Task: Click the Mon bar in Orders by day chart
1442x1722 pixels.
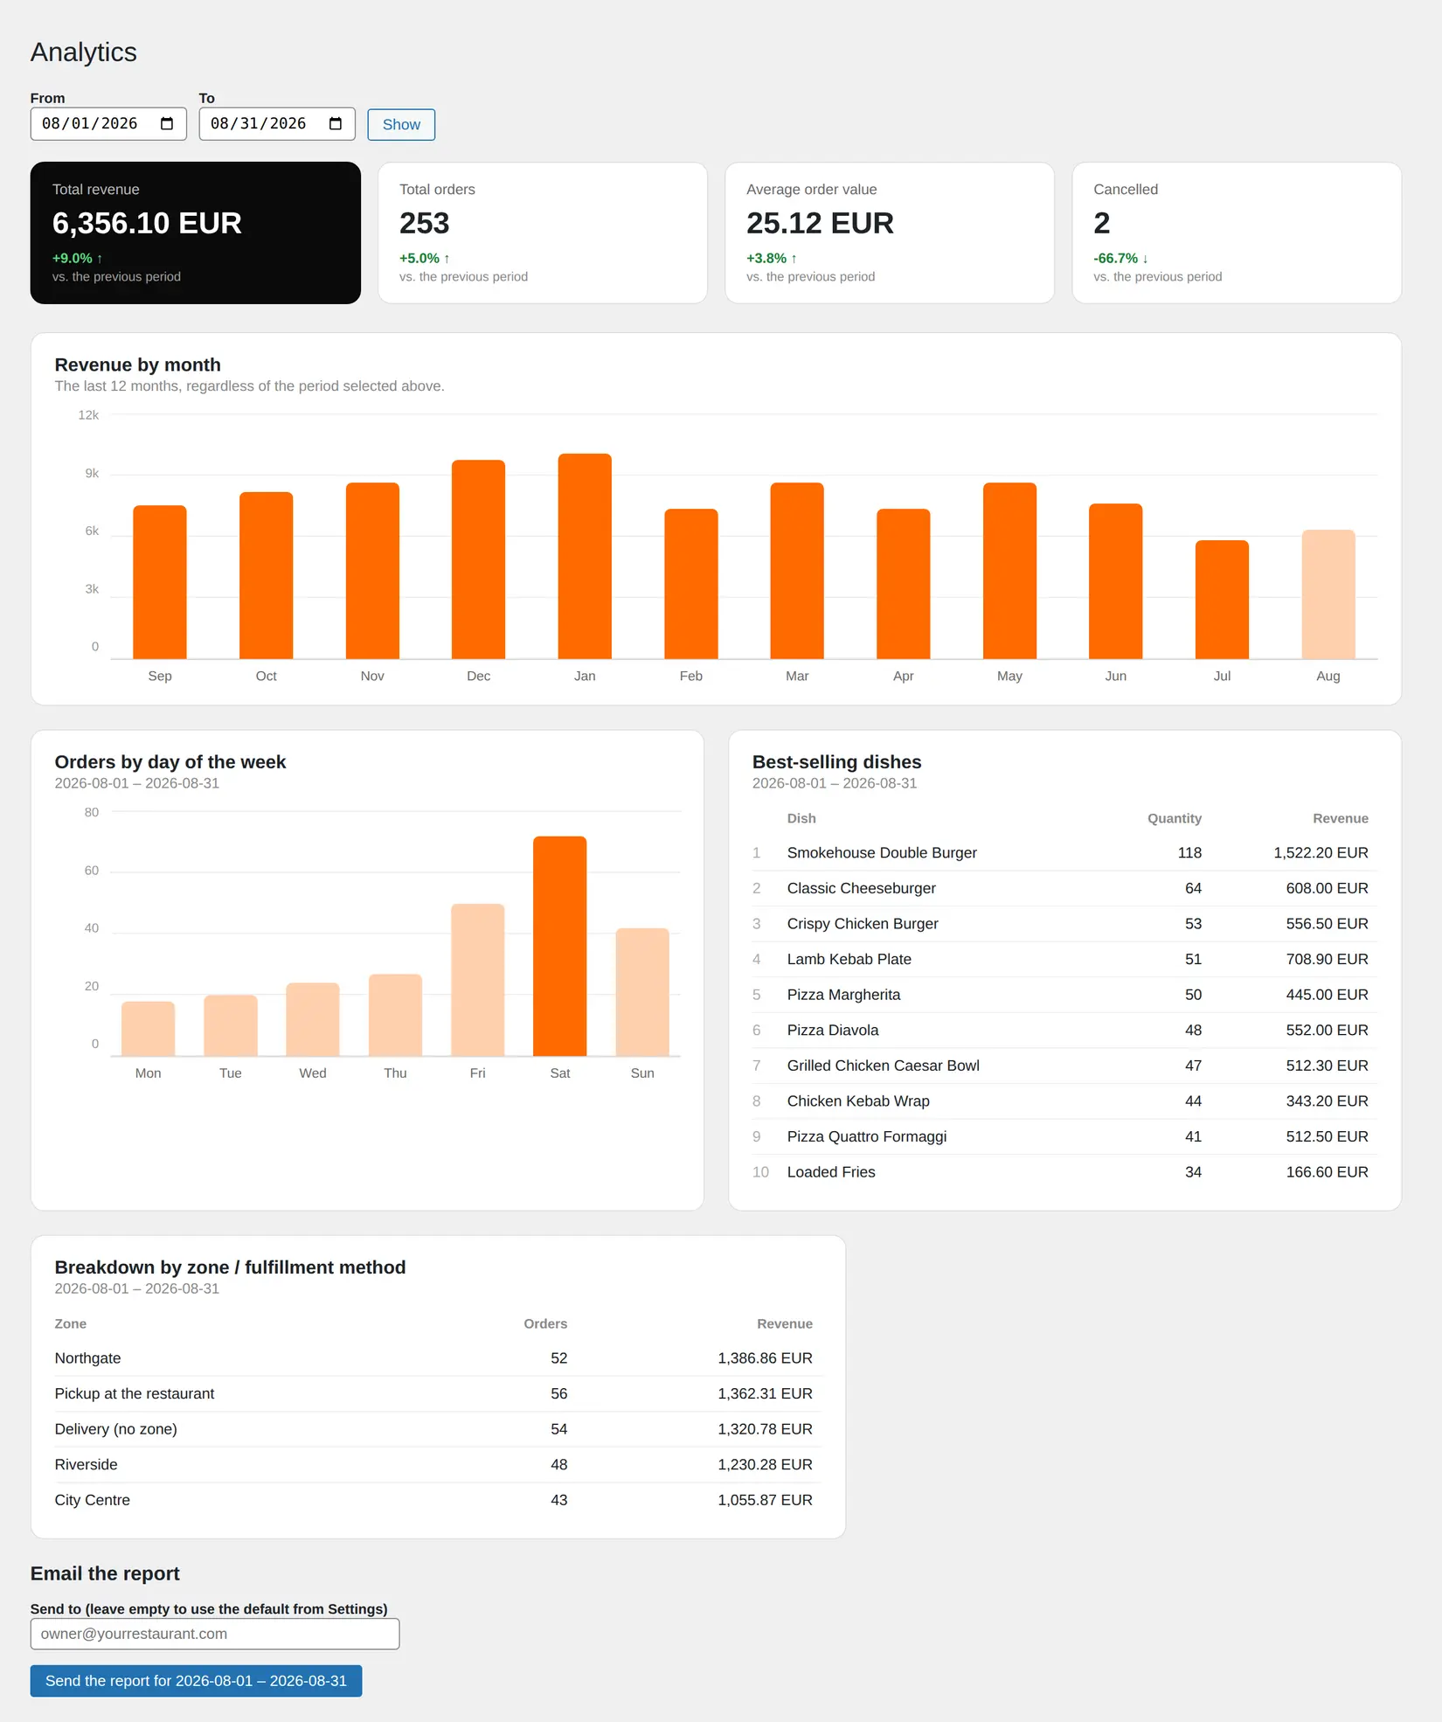Action: pyautogui.click(x=149, y=1029)
